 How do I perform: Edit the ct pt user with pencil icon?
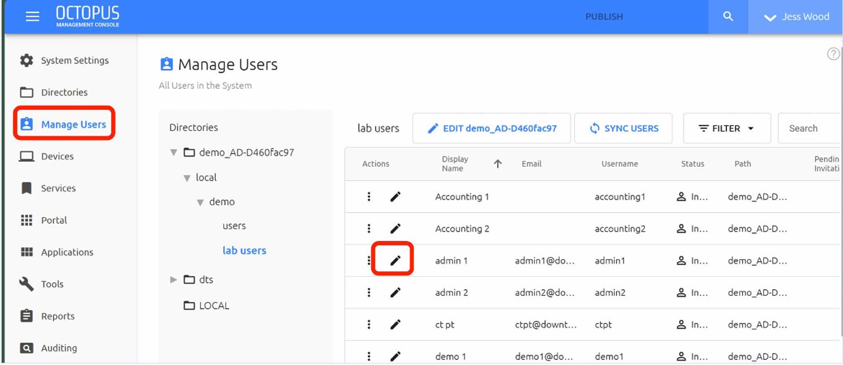[x=396, y=324]
